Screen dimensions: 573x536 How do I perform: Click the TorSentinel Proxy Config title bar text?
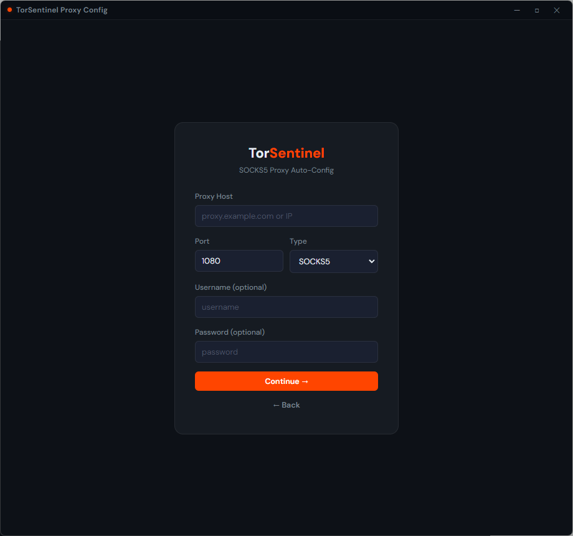61,10
